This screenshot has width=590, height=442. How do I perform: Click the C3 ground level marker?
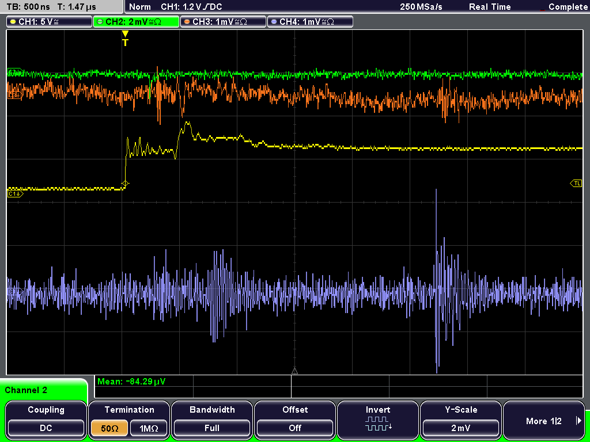coord(15,96)
